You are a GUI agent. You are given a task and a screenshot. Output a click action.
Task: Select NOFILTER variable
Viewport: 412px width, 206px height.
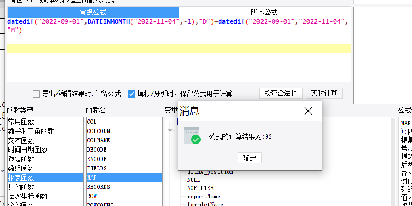click(201, 188)
